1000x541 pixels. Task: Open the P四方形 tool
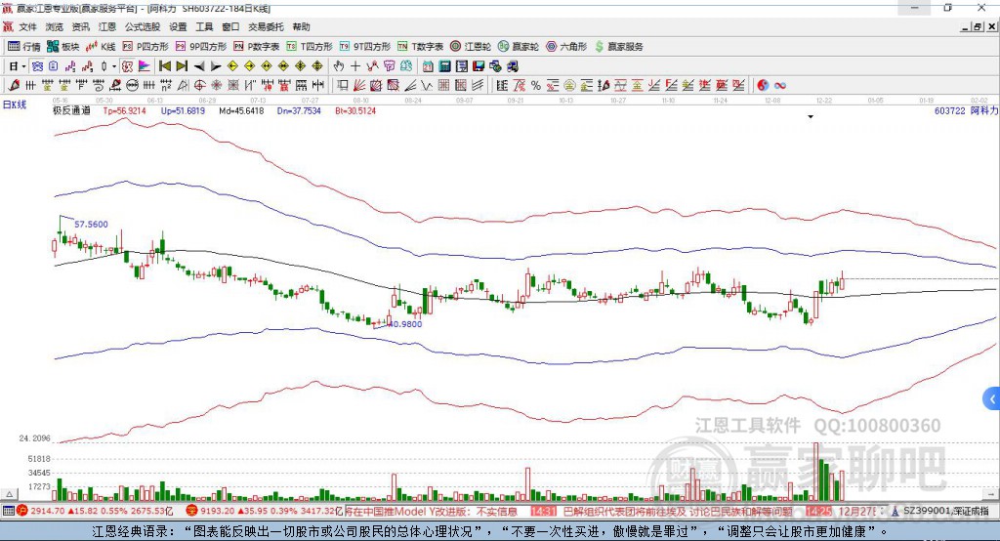pos(146,47)
